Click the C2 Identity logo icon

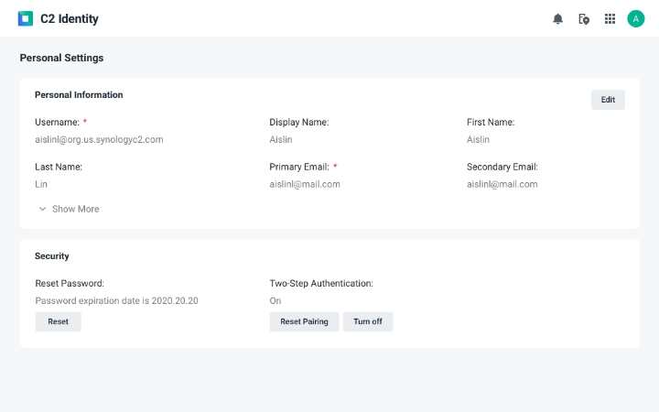(x=26, y=18)
